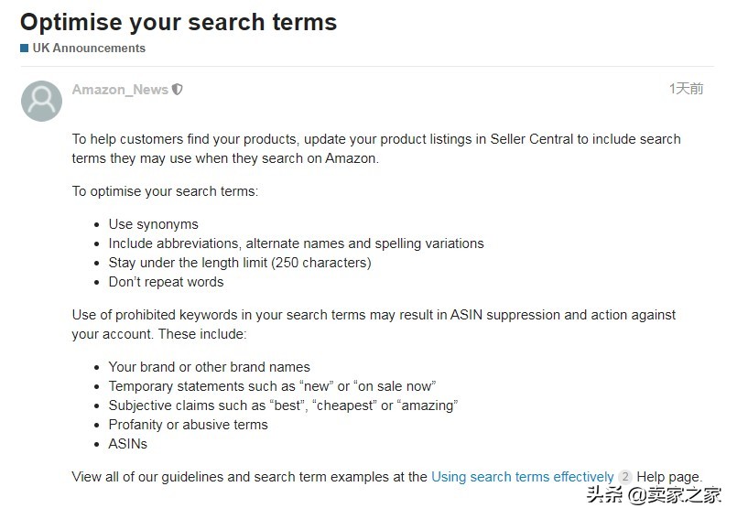
Task: Click the Temporary statements bullet text
Action: 272,386
